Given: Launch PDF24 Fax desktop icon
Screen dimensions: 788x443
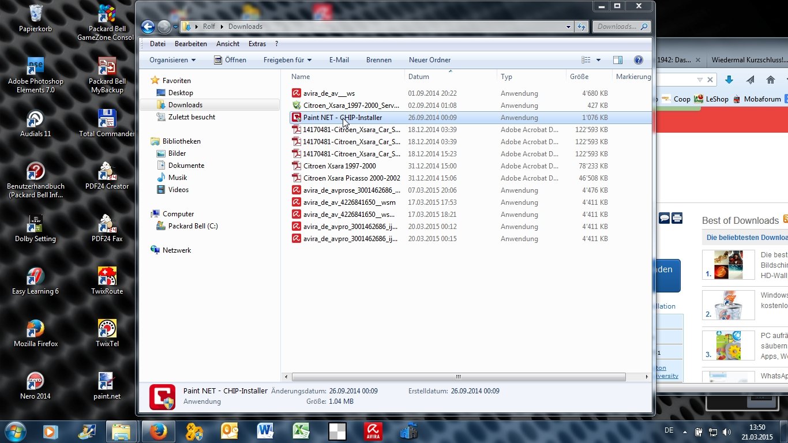Looking at the screenshot, I should pos(107,228).
